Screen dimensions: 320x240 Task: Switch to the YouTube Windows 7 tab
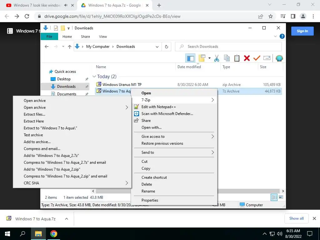click(x=37, y=5)
